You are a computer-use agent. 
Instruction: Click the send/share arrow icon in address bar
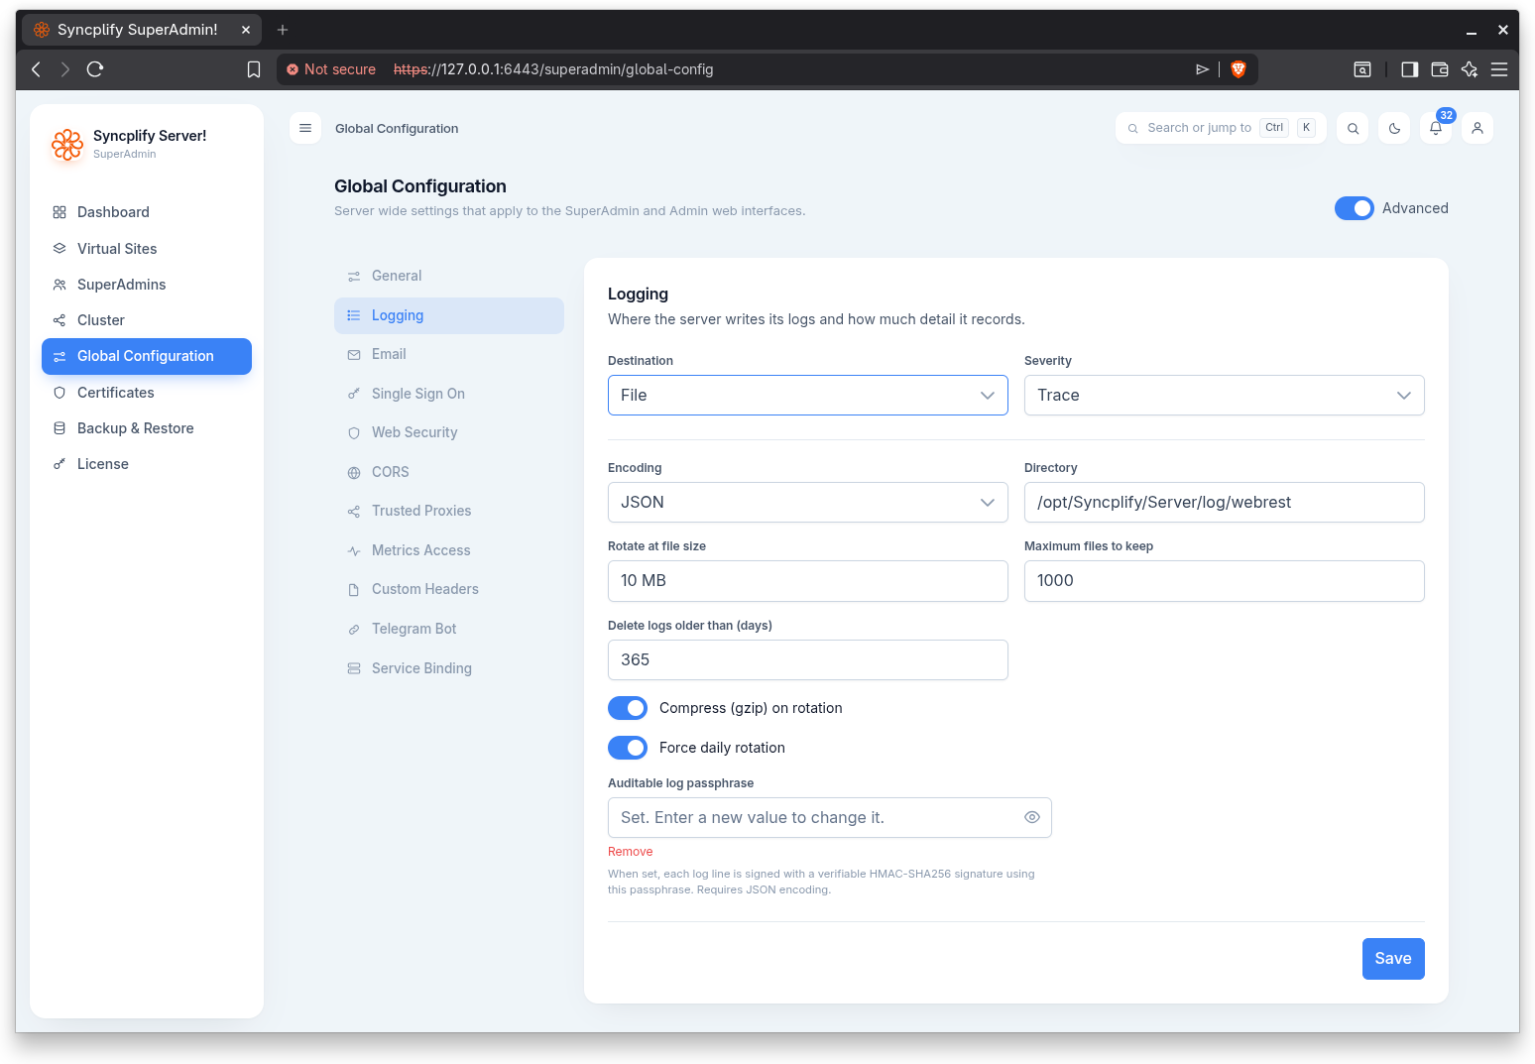coord(1202,69)
